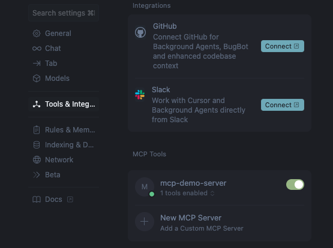
Task: Connect the GitHub integration
Action: tap(283, 46)
